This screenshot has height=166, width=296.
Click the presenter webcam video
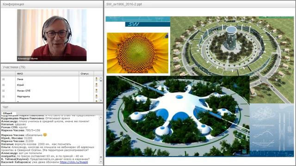(x=52, y=35)
